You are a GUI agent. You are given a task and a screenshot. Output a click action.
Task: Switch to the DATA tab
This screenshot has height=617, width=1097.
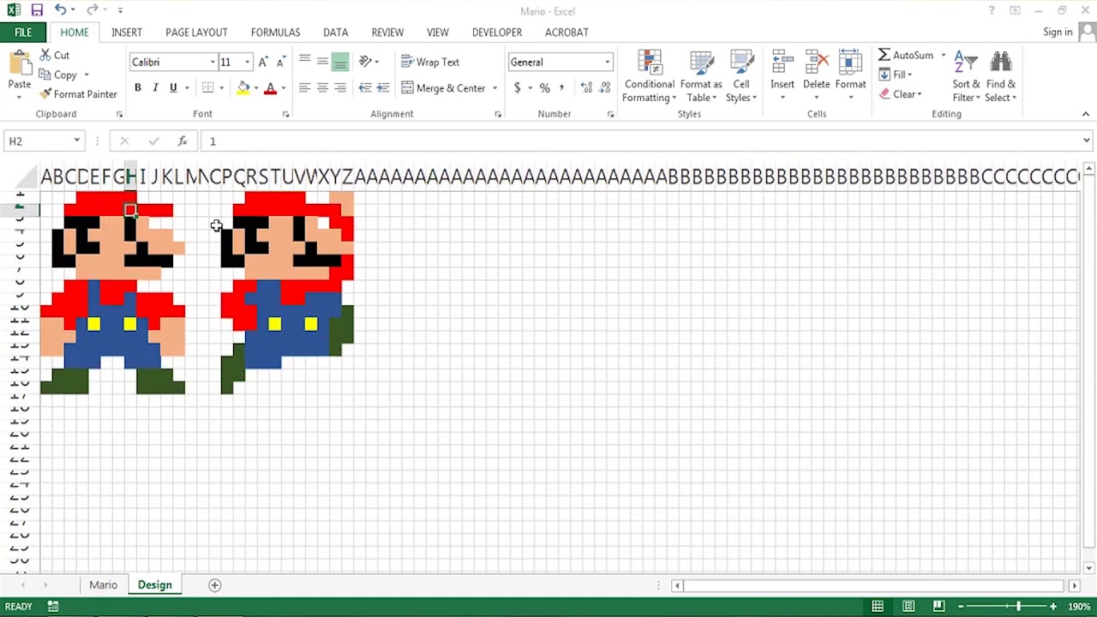click(335, 33)
